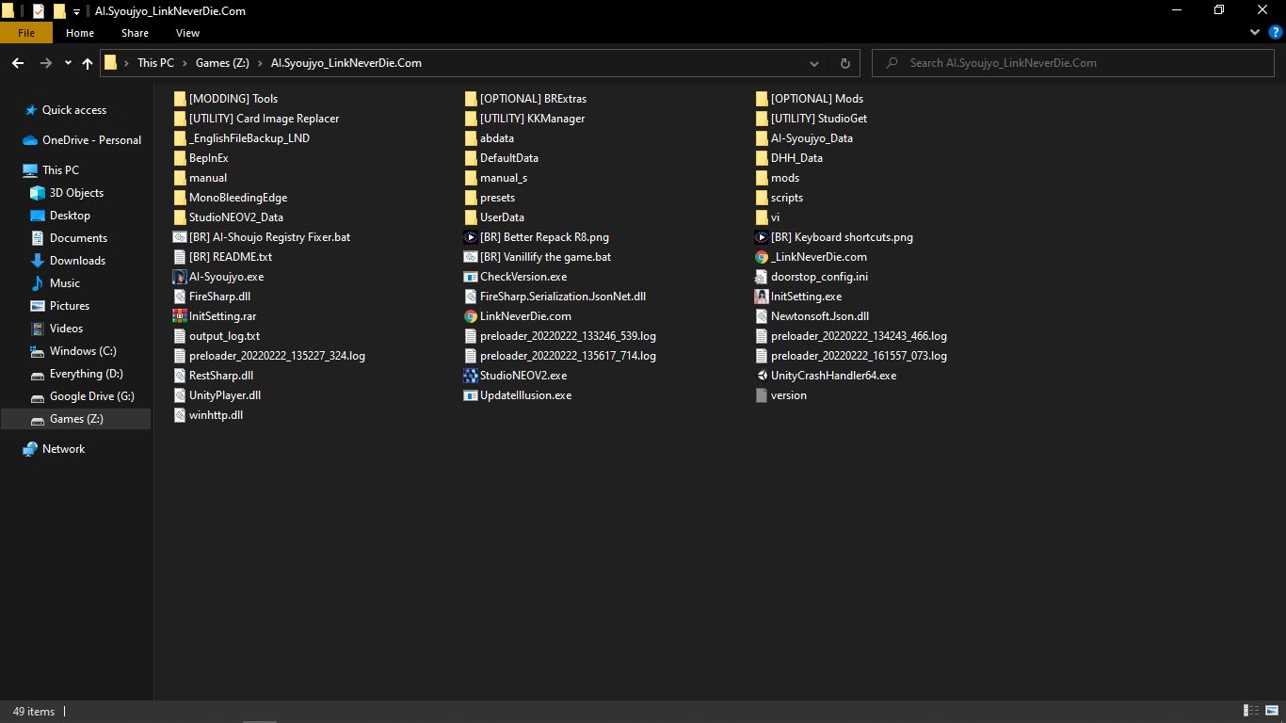The image size is (1286, 723).
Task: Select the UnityCrashHandler64.exe icon
Action: tap(762, 376)
